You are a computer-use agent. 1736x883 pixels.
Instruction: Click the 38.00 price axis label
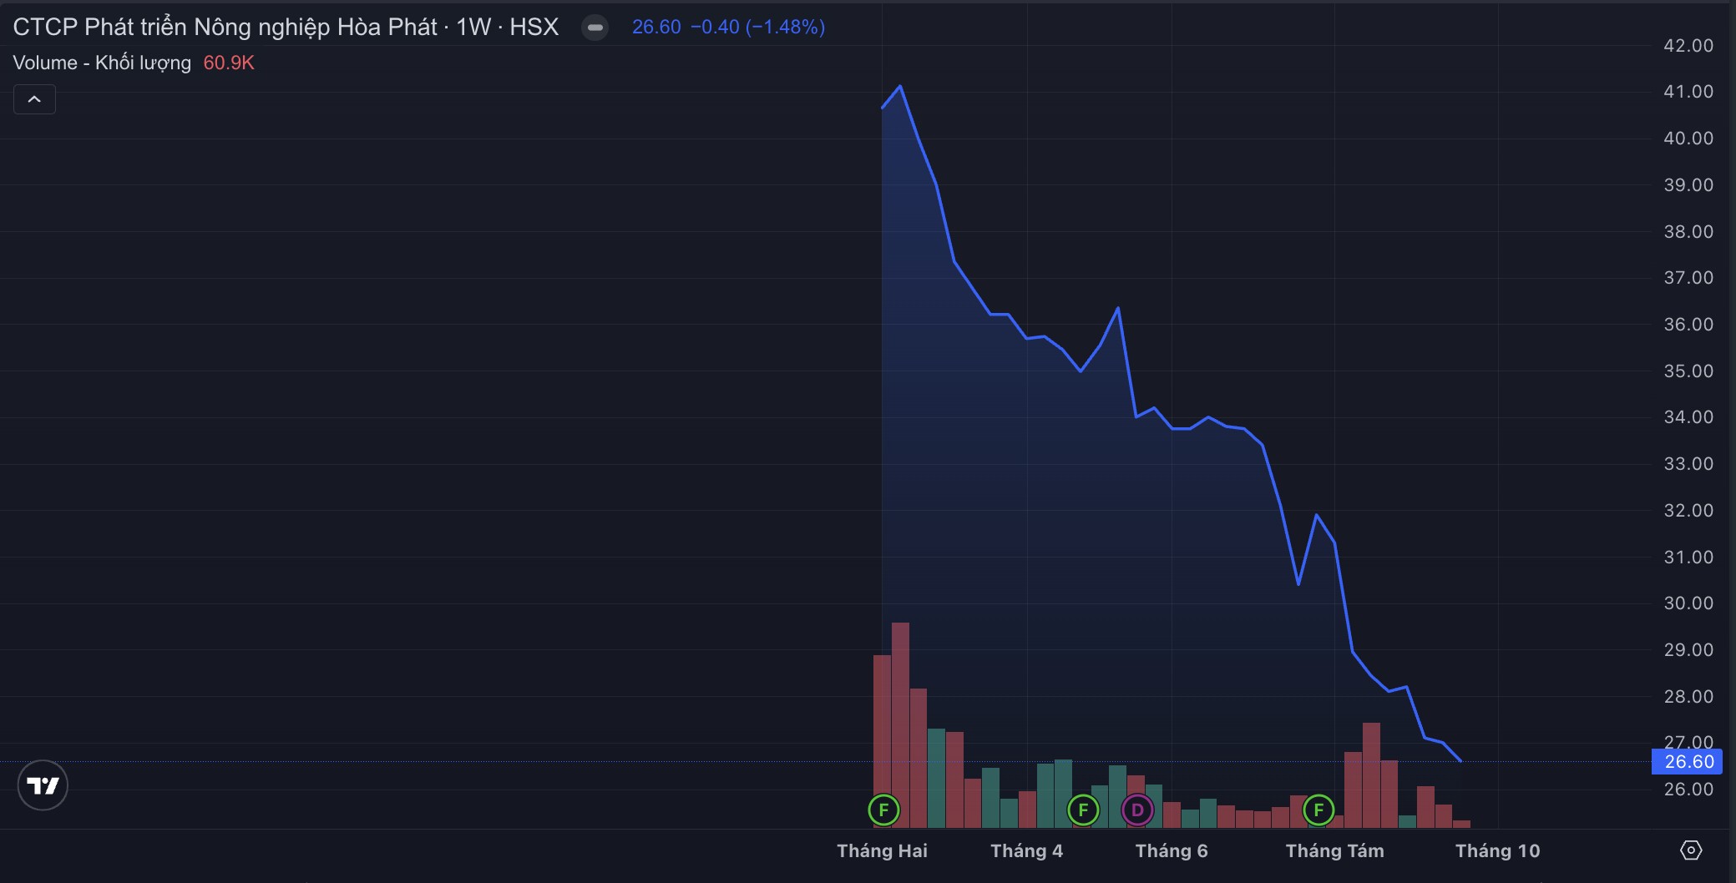click(x=1688, y=232)
